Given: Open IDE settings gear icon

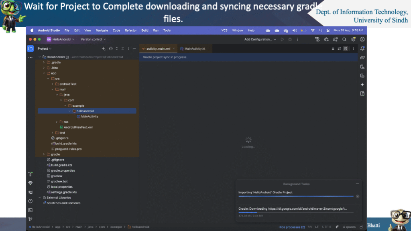Looking at the screenshot, I should tap(353, 39).
